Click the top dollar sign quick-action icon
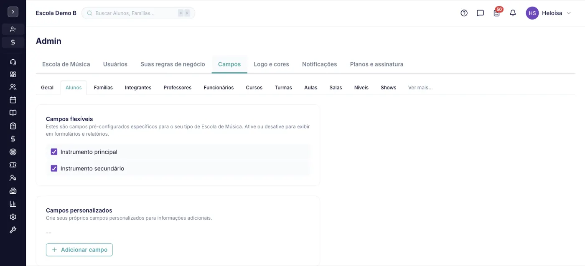 click(13, 42)
